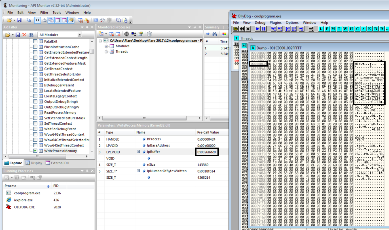Toggle the braces API view icon in main toolbar
Image resolution: width=389 pixels, height=230 pixels.
37,20
